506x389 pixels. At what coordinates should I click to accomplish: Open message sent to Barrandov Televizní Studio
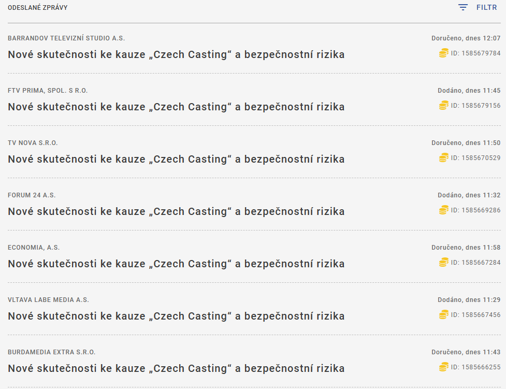(x=176, y=55)
